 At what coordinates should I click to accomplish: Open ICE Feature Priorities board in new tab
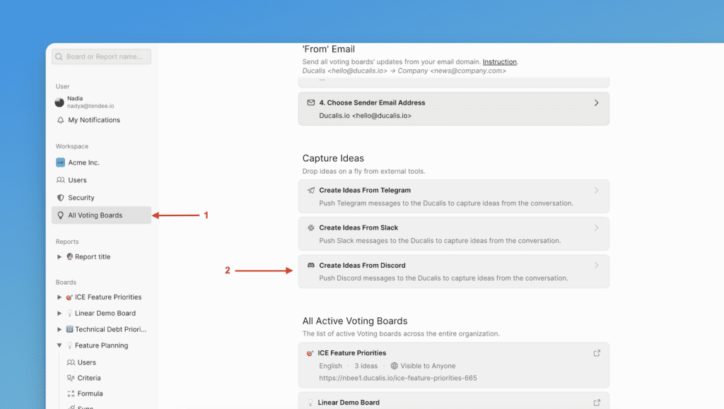pyautogui.click(x=597, y=353)
